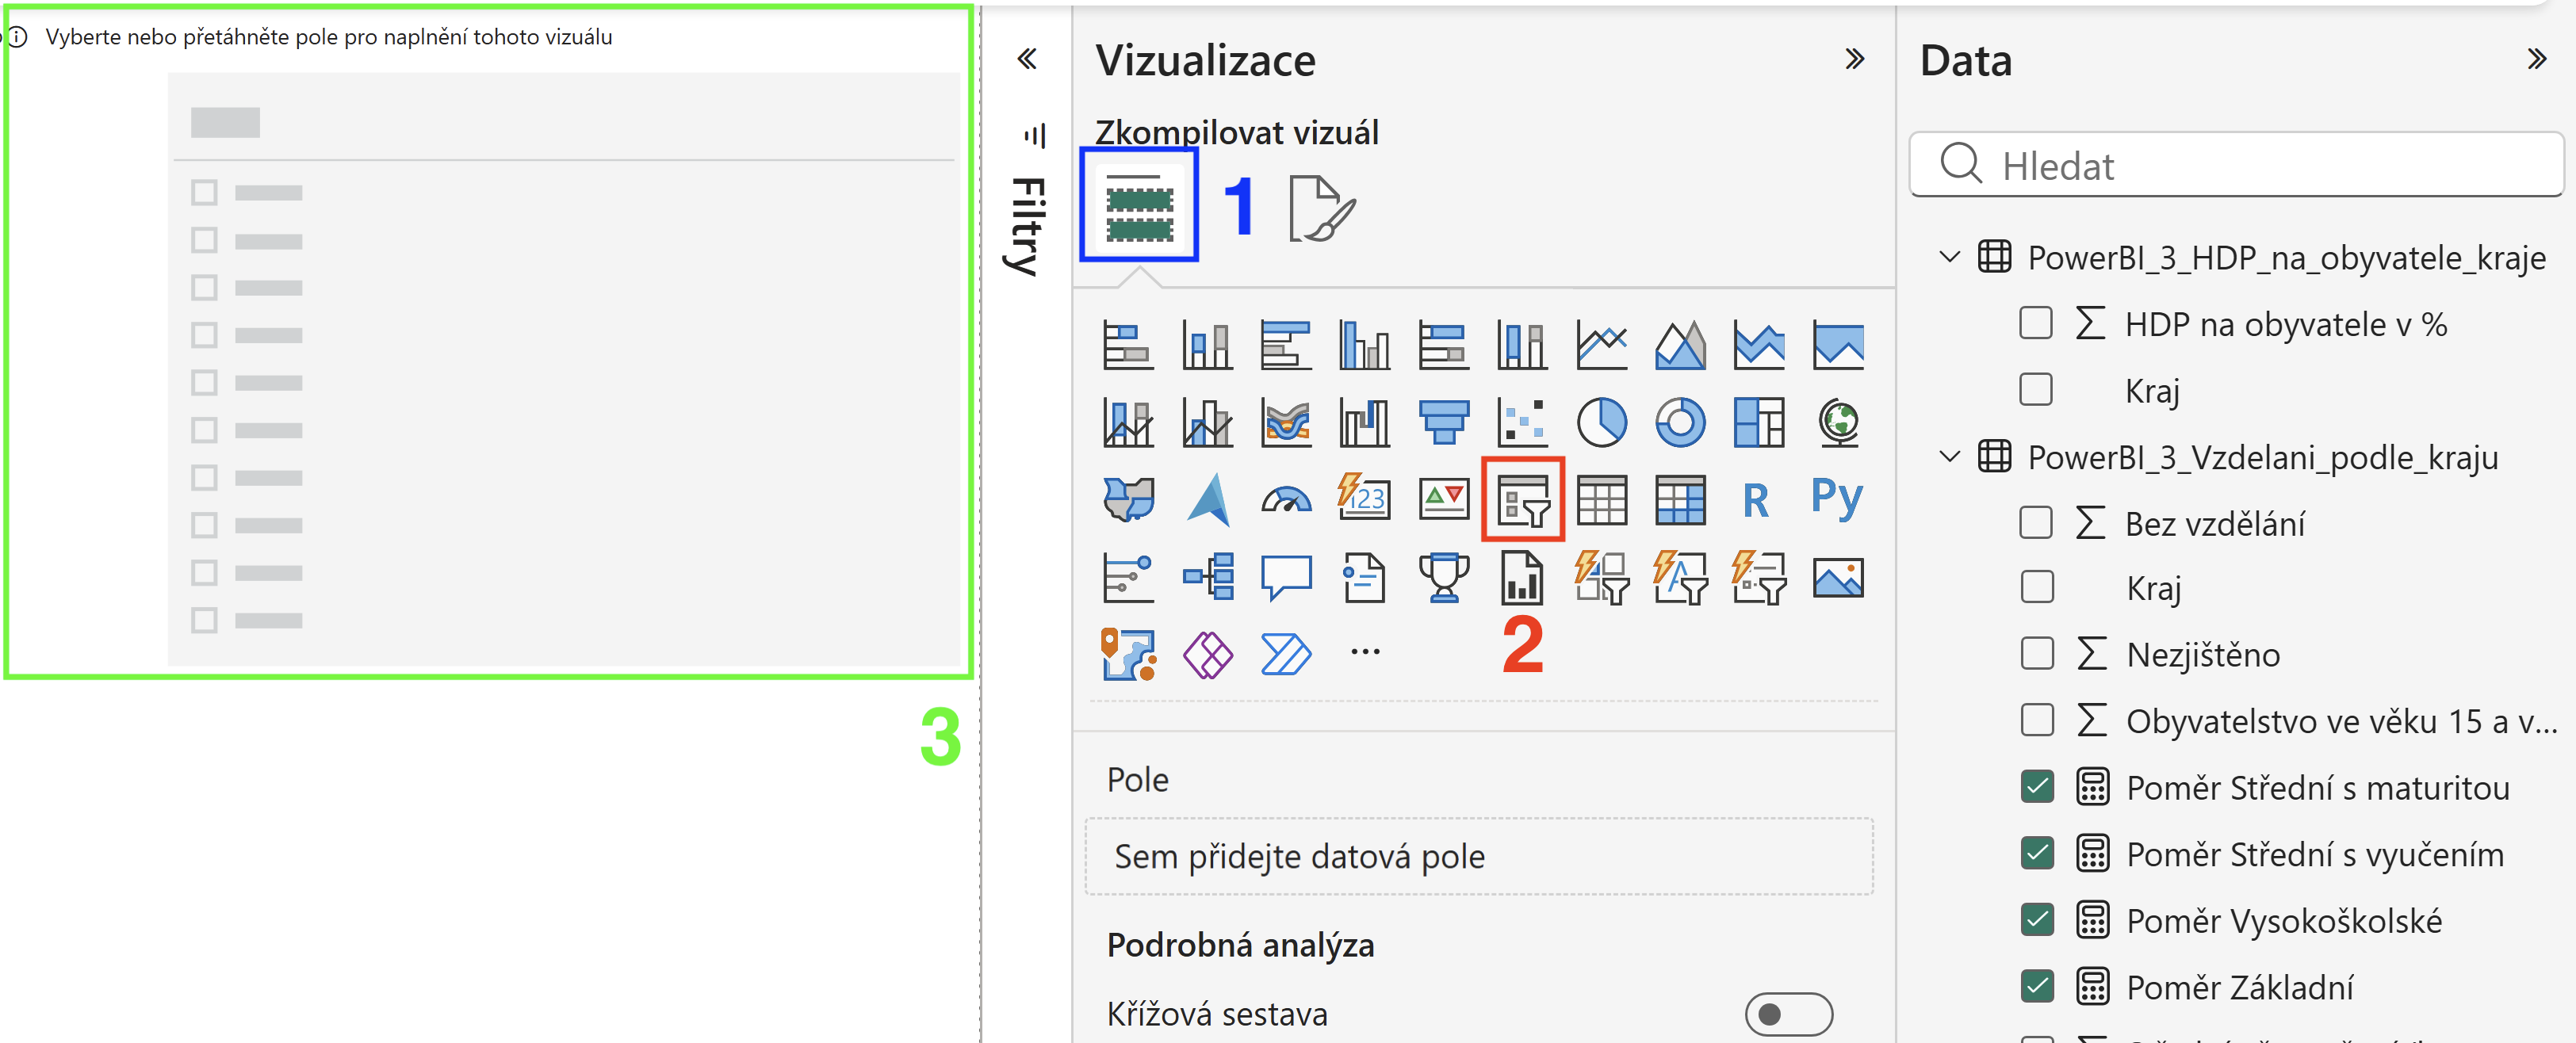
Task: Select the Funnel chart visual
Action: (x=1443, y=422)
